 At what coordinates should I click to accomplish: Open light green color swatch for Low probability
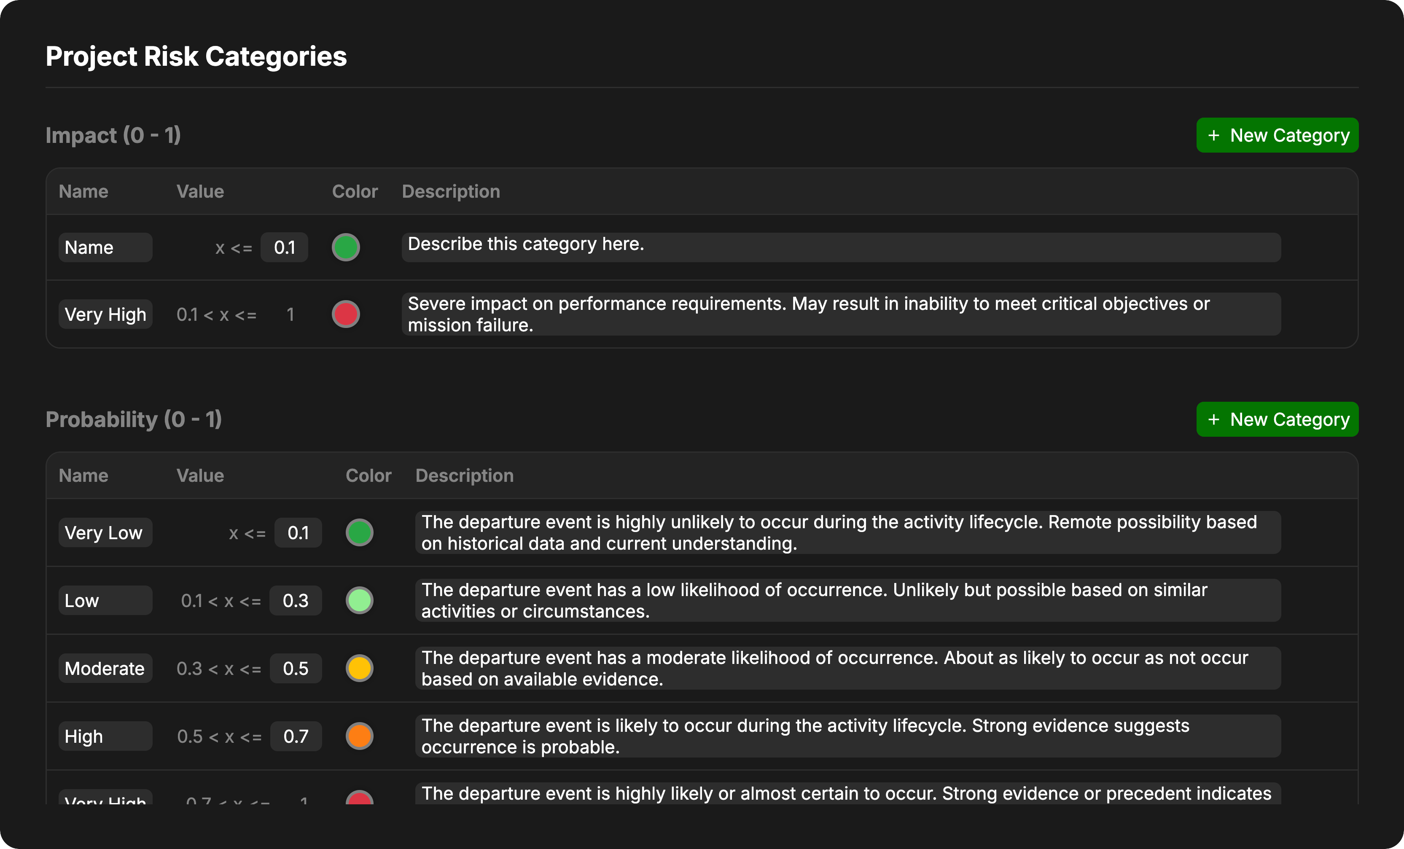click(x=360, y=601)
